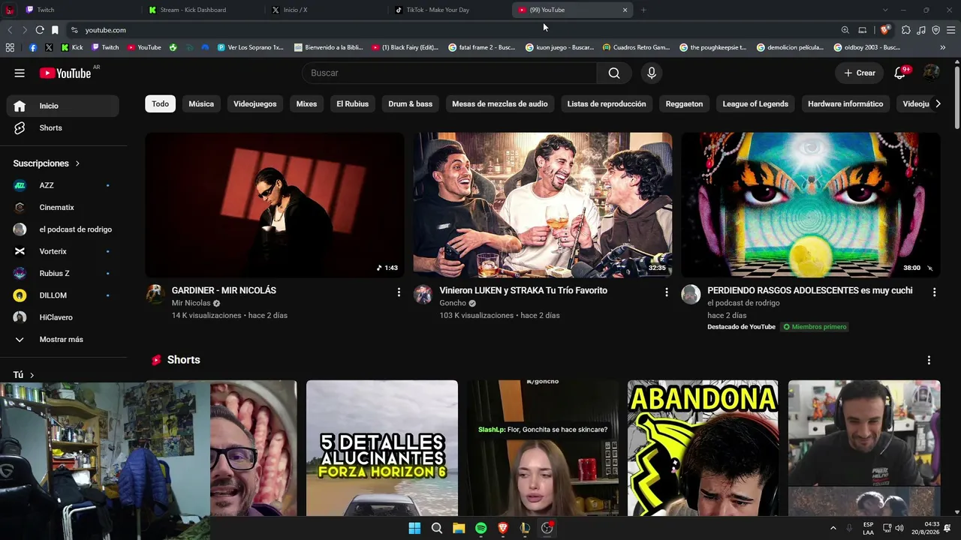Click the youtube.com address bar
961x540 pixels.
click(450, 30)
